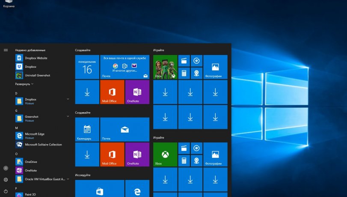Open the Edge tile under Исследуйте
Screen dimensions: 347x197
(137, 188)
